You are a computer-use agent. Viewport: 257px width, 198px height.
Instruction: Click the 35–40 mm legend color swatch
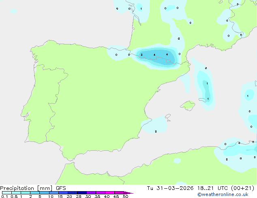[101, 193]
